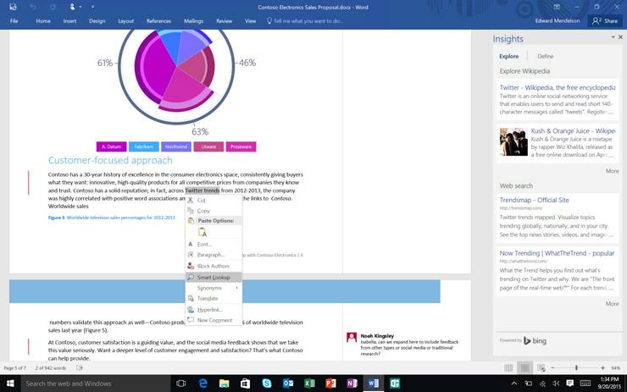Expand the Insights pane options arrow

(x=613, y=36)
